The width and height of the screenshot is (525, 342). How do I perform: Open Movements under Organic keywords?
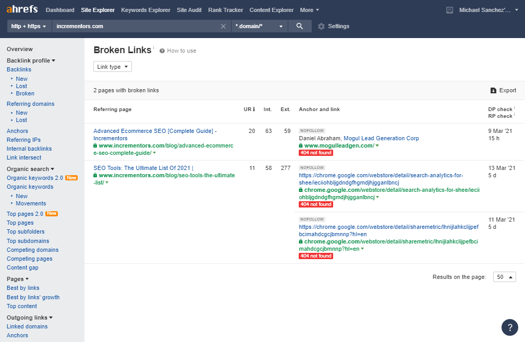pyautogui.click(x=31, y=204)
